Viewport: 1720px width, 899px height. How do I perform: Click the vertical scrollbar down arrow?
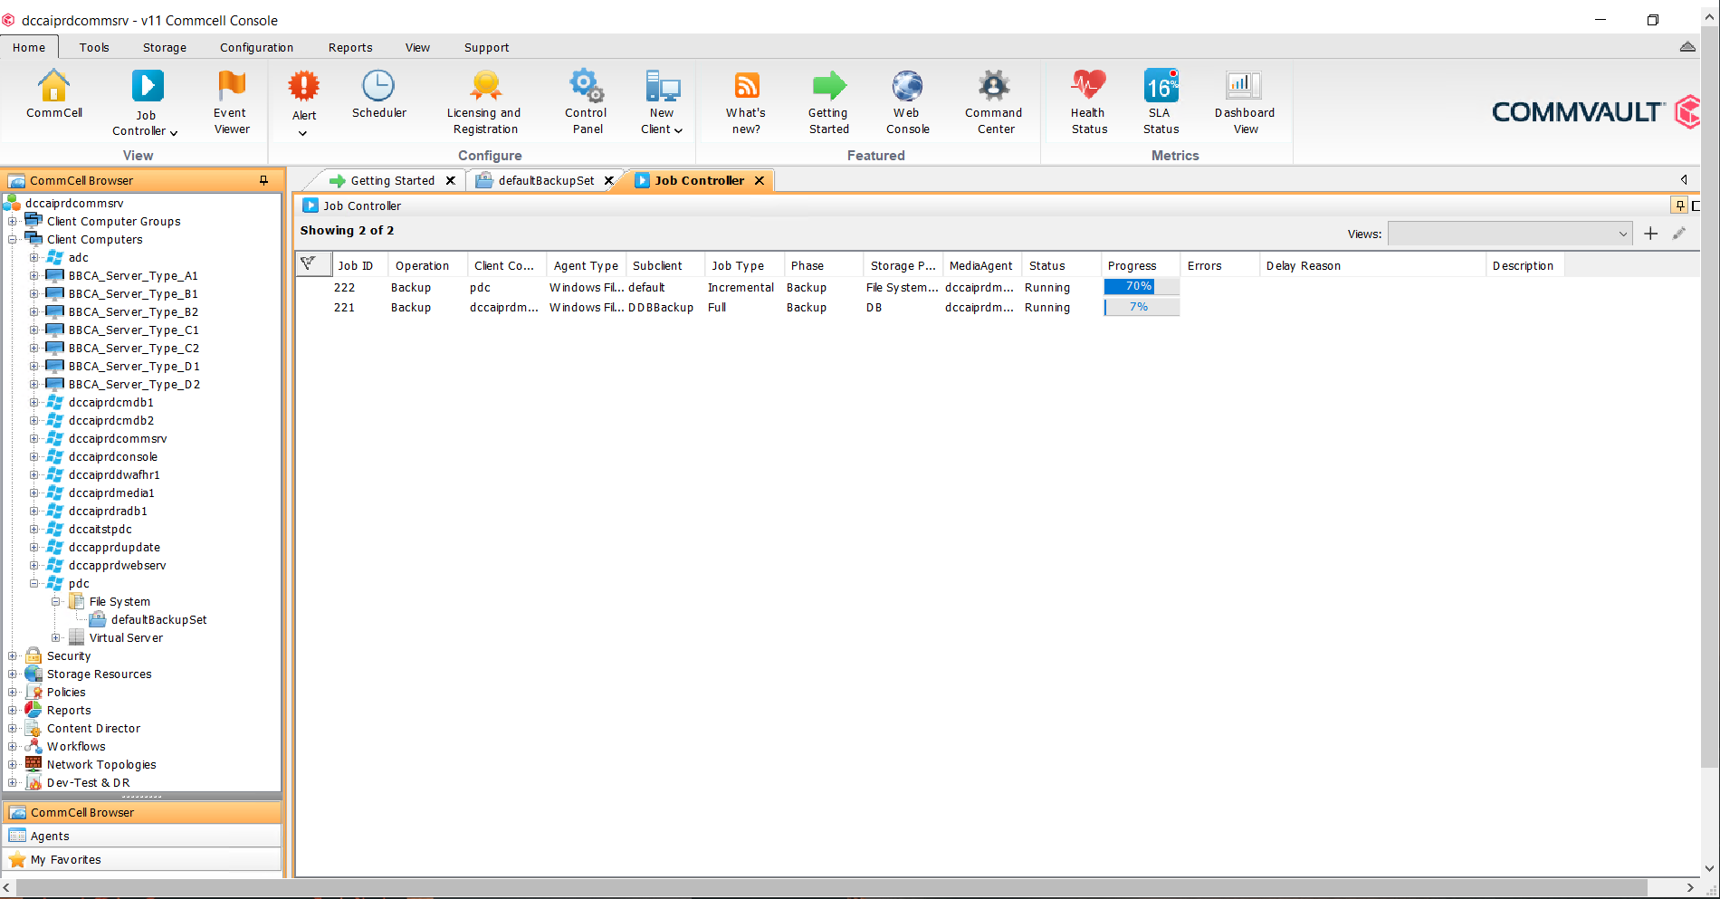[1709, 867]
